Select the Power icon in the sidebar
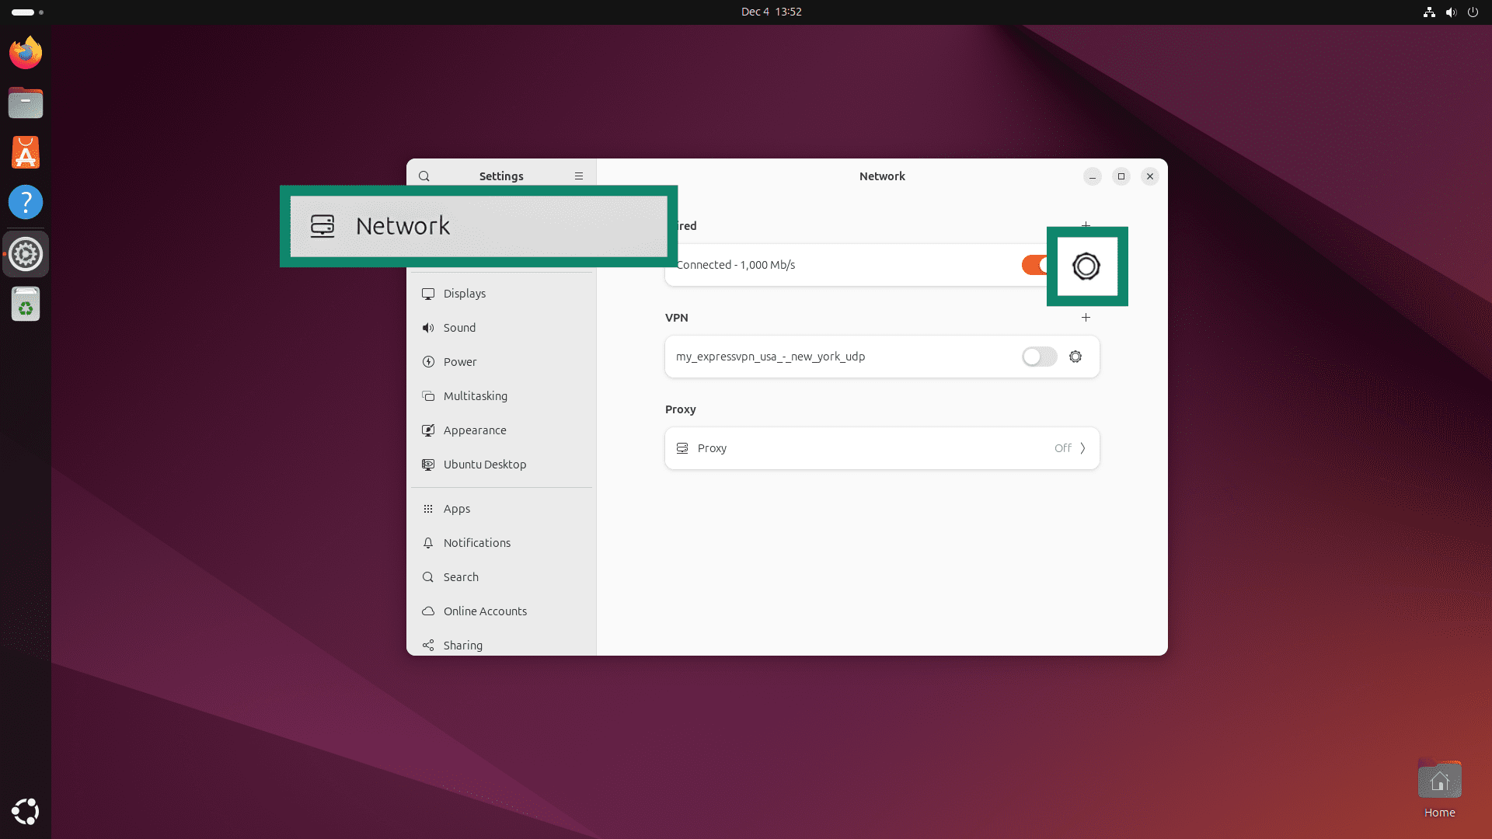 [428, 362]
